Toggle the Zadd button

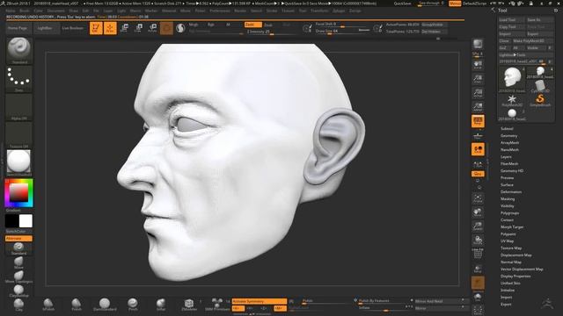[253, 25]
